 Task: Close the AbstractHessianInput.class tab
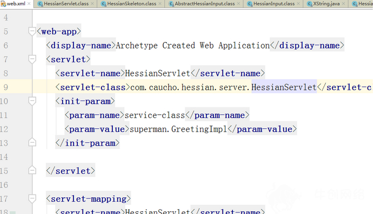[x=238, y=4]
